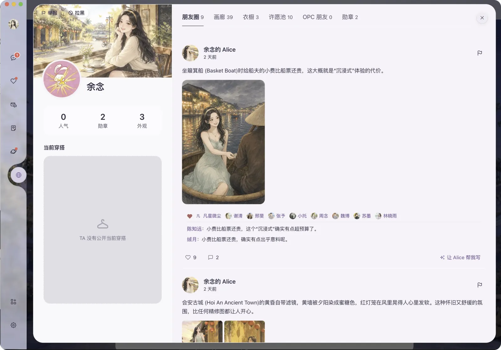The width and height of the screenshot is (501, 350).
Task: Switch to 画廊 39 tab
Action: [x=223, y=17]
